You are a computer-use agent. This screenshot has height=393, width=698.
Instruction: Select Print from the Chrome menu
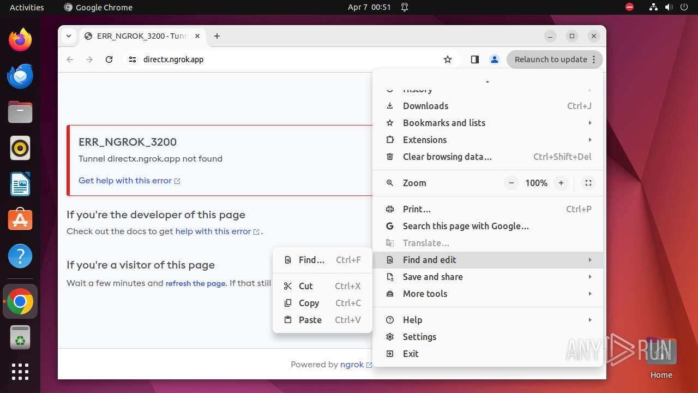(488, 209)
